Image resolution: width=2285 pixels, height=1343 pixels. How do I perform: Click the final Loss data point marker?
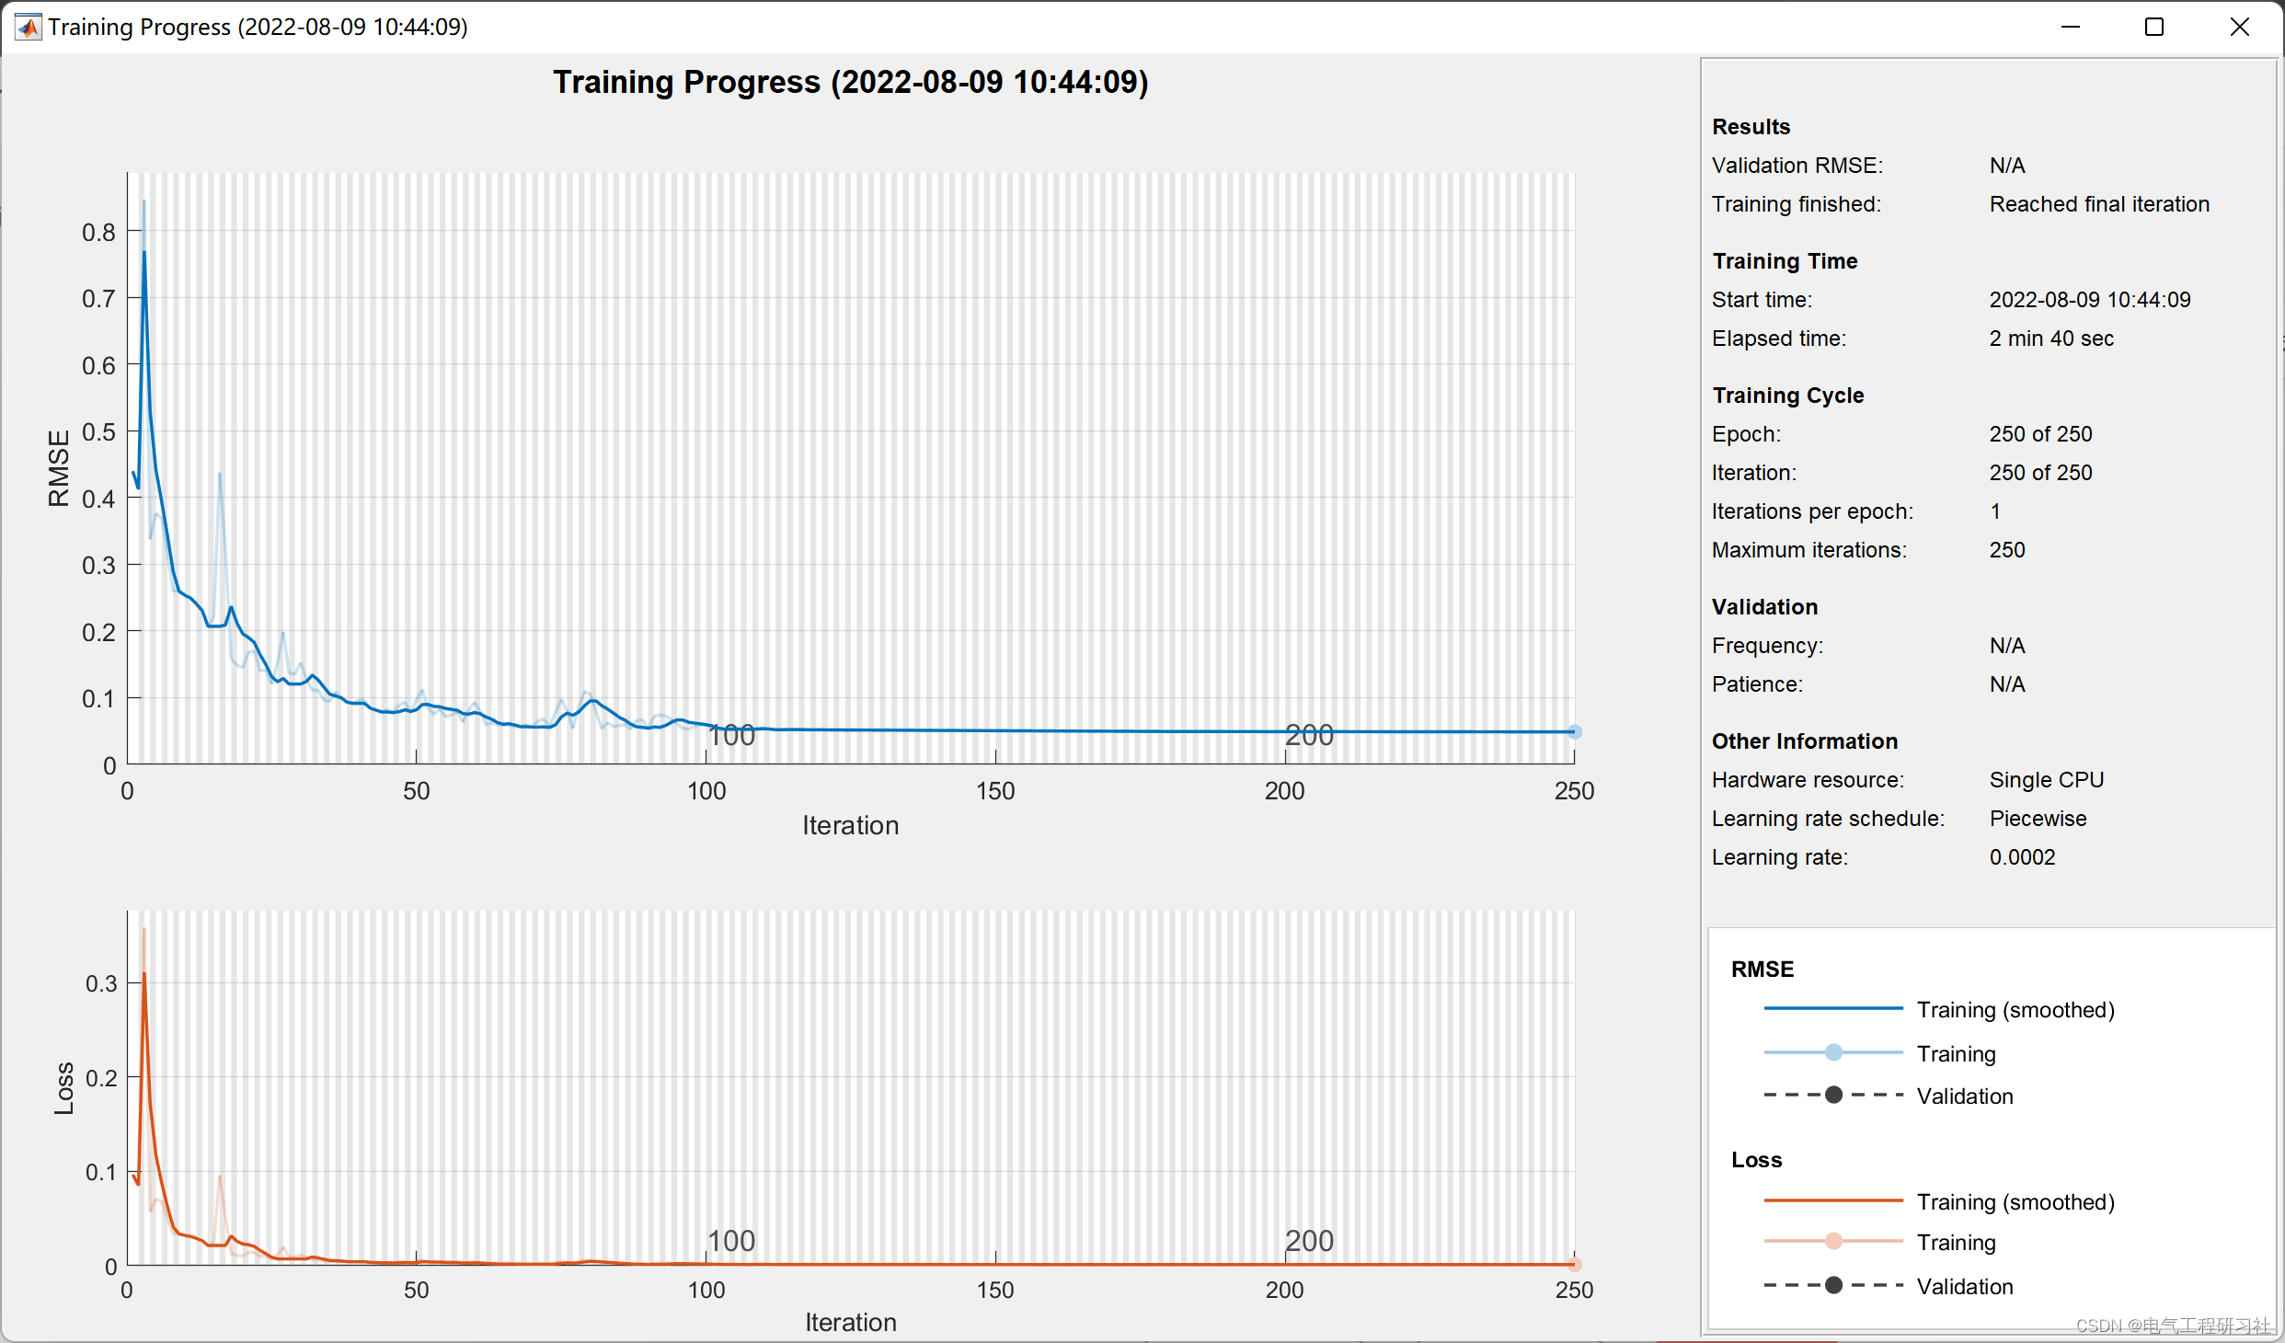pyautogui.click(x=1574, y=1264)
